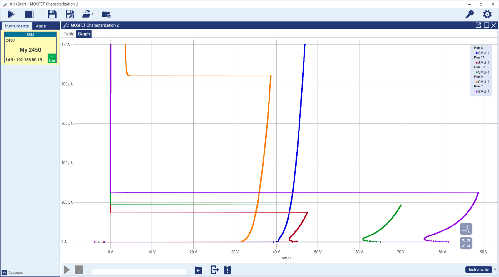Toggle the purple SMU-1 series under Run 7

tap(482, 92)
